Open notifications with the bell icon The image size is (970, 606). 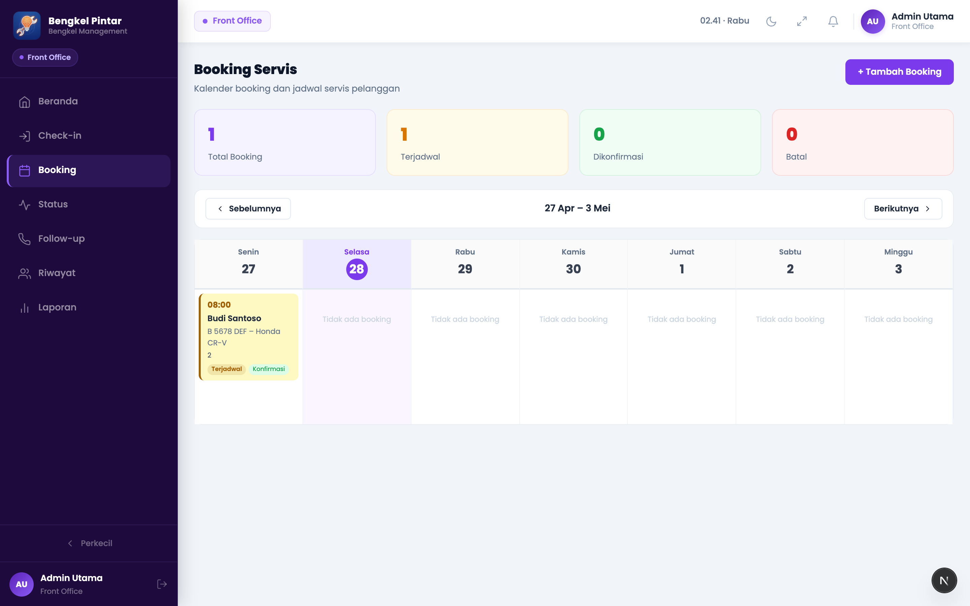pos(833,21)
